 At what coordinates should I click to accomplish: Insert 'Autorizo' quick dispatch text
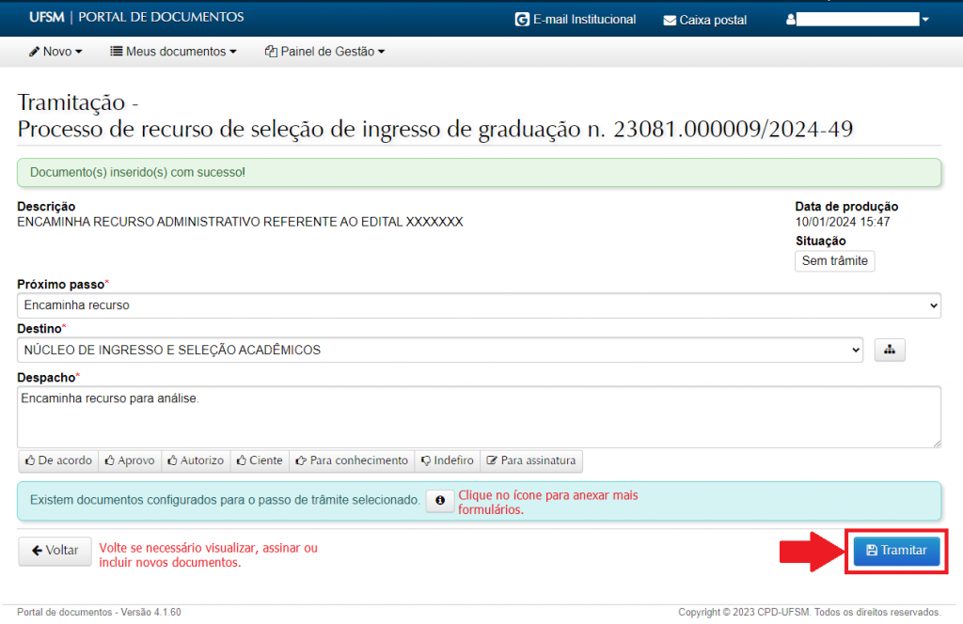click(x=196, y=460)
